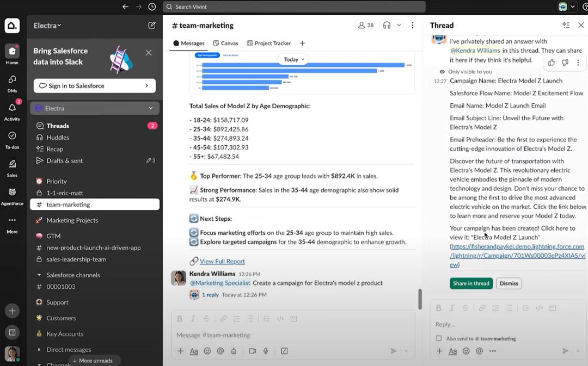The width and height of the screenshot is (588, 366).
Task: Toggle bold in the channel message composer
Action: click(x=180, y=319)
